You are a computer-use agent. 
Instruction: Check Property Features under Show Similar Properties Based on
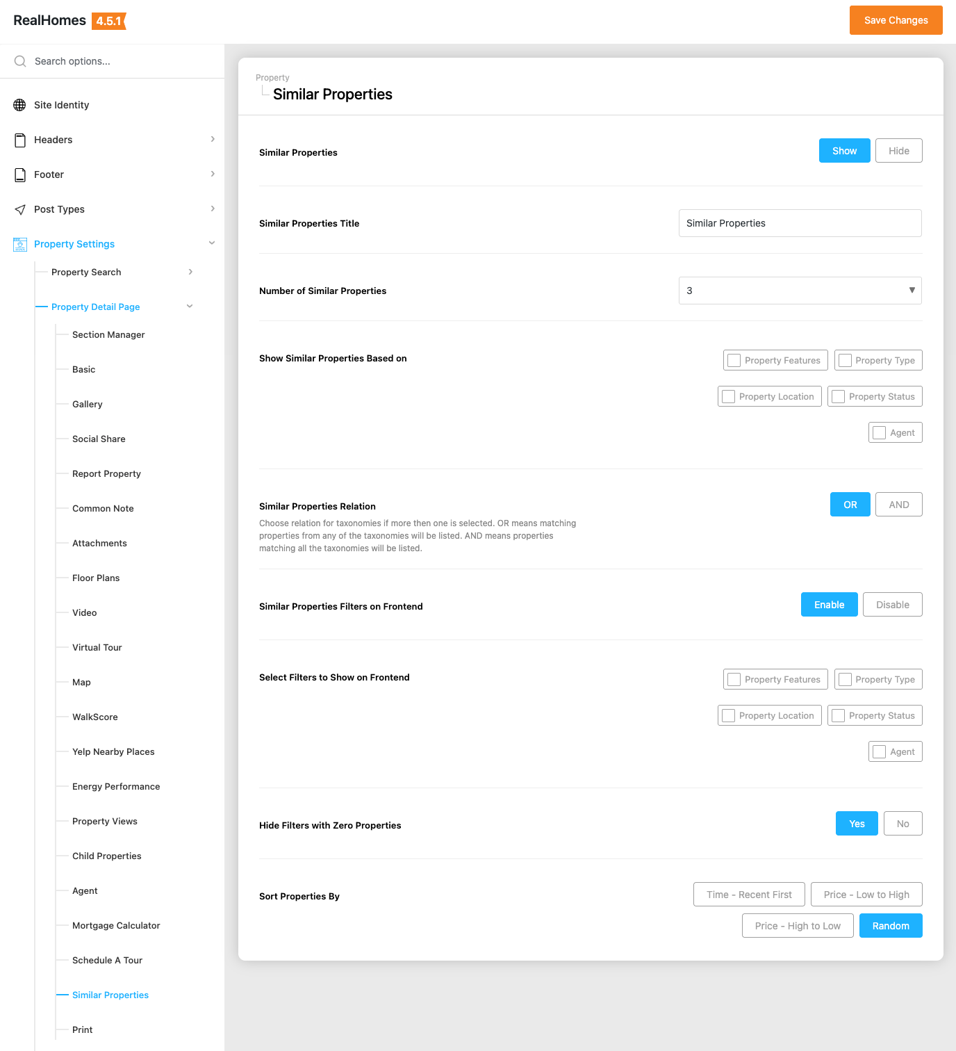tap(734, 360)
